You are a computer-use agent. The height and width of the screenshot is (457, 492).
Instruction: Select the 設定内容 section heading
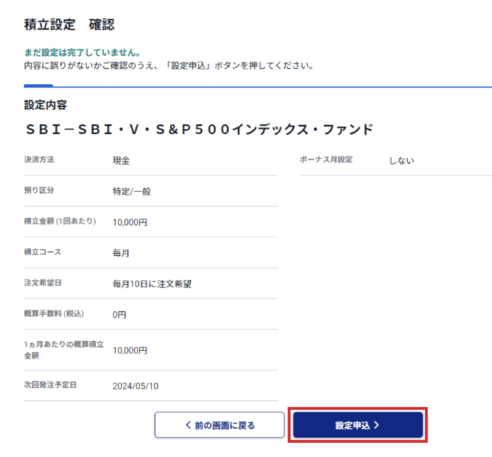tap(46, 105)
